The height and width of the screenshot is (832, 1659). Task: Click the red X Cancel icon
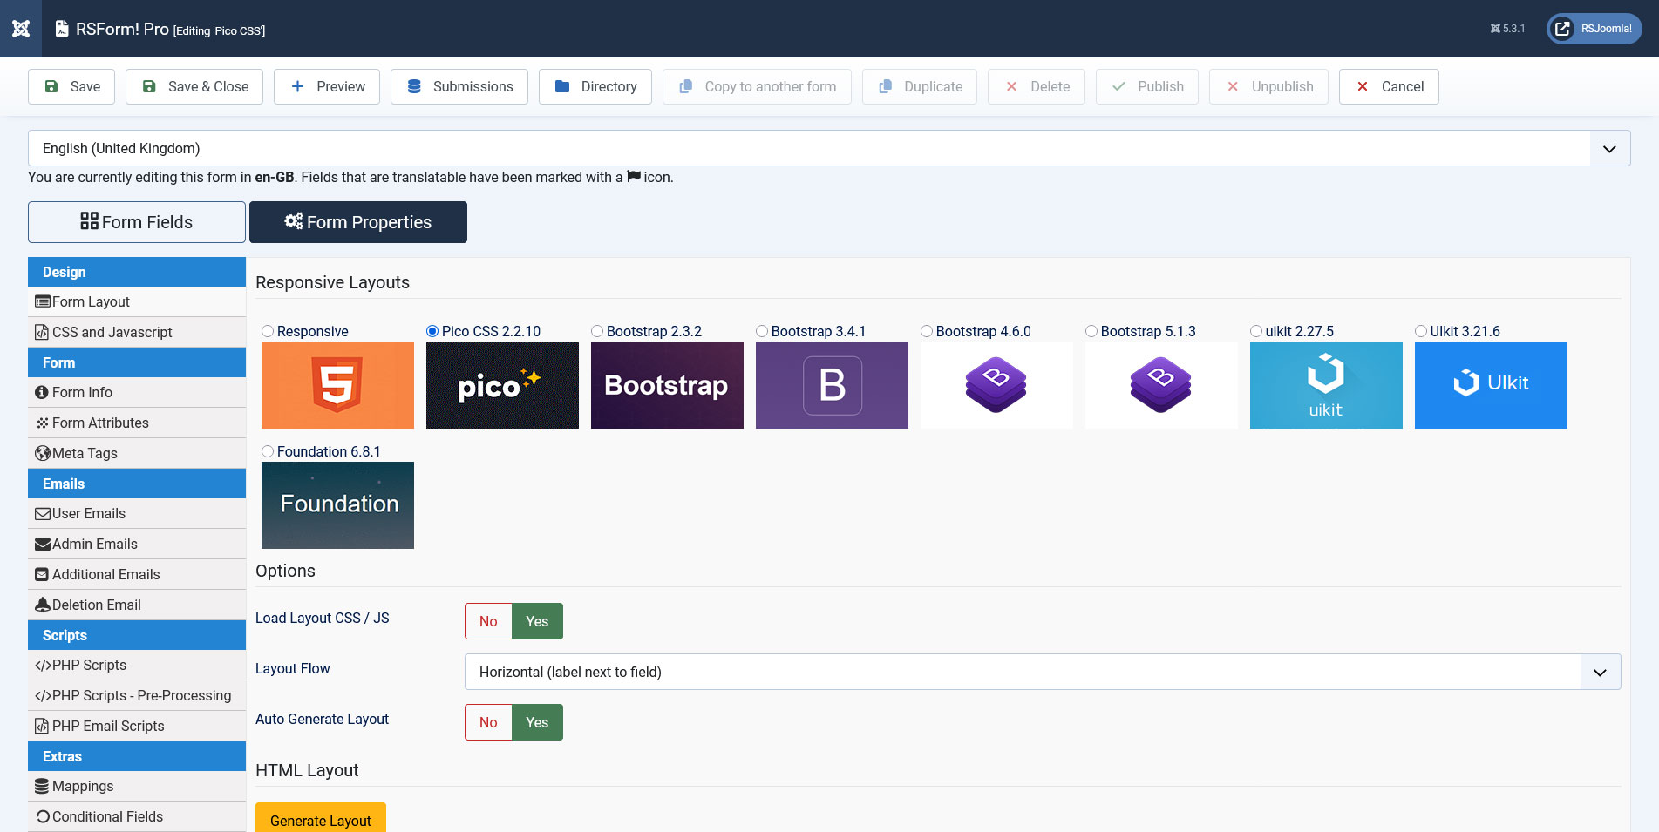[1362, 86]
